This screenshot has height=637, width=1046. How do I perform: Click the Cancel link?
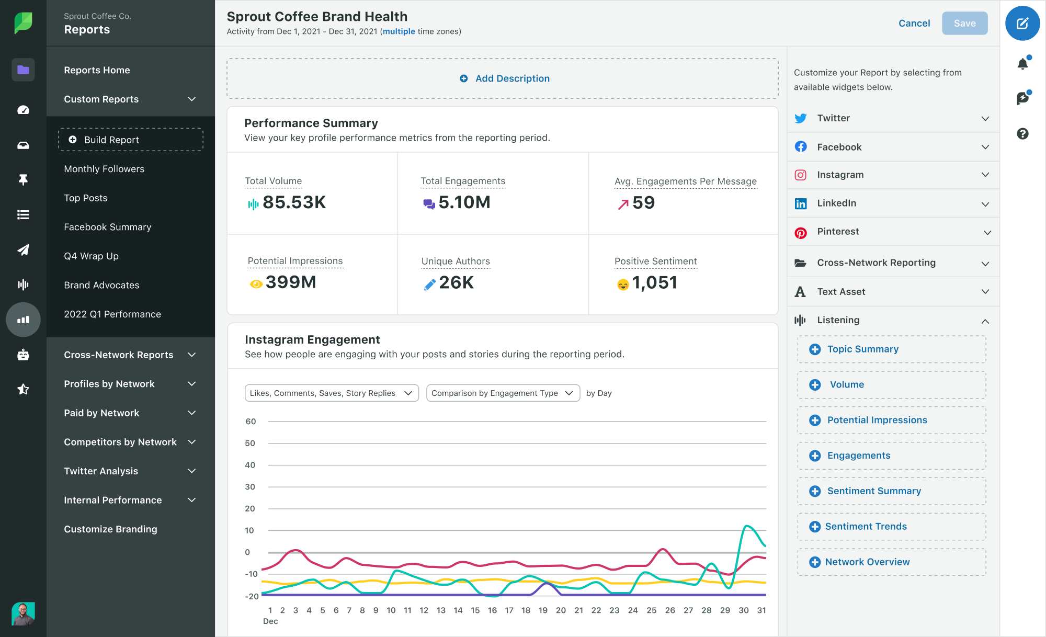coord(914,23)
